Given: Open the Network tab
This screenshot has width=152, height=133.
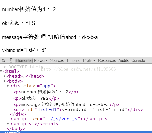Looking at the screenshot, I should (x=41, y=60).
